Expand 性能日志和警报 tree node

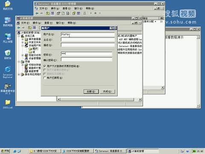(x=23, y=55)
